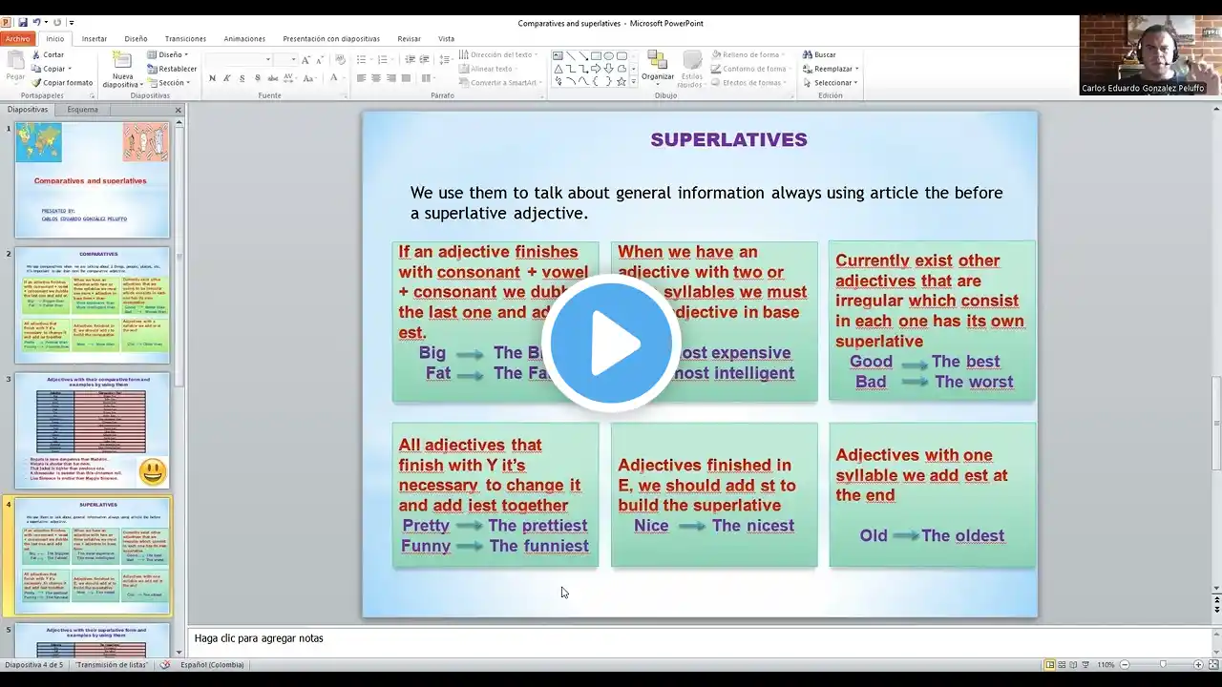This screenshot has height=687, width=1222.
Task: Toggle bulleted list formatting
Action: pyautogui.click(x=362, y=59)
